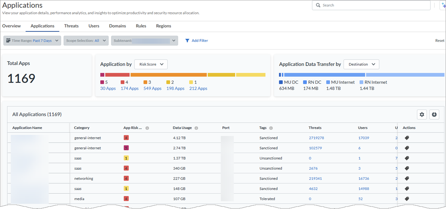The width and height of the screenshot is (446, 209).
Task: Switch to the Threats tab
Action: pyautogui.click(x=71, y=26)
